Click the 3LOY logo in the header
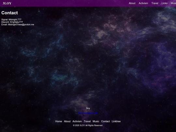Viewport: 176px width, 132px height. point(7,3)
